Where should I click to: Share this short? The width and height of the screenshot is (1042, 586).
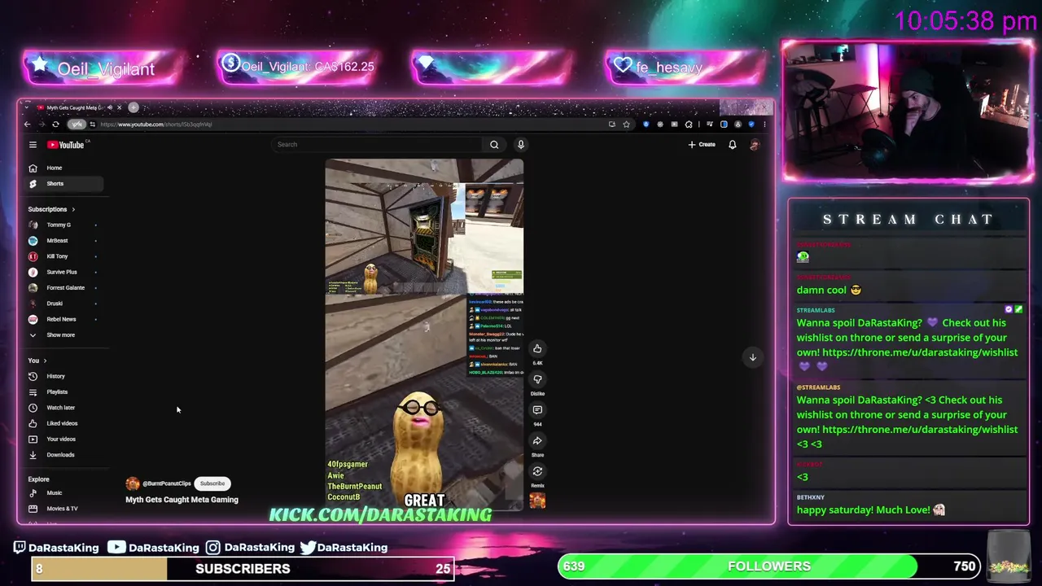point(537,441)
